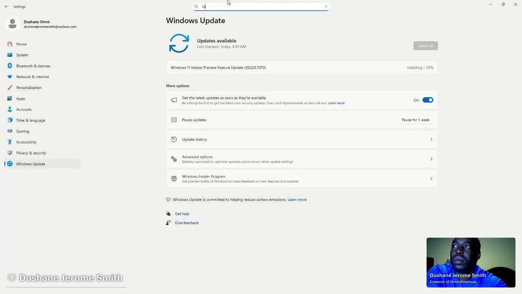The height and width of the screenshot is (294, 522).
Task: Click the Home icon in sidebar
Action: tap(10, 44)
